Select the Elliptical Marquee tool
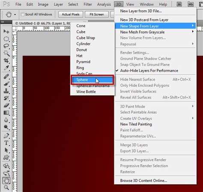This screenshot has height=192, width=203. pos(6,39)
